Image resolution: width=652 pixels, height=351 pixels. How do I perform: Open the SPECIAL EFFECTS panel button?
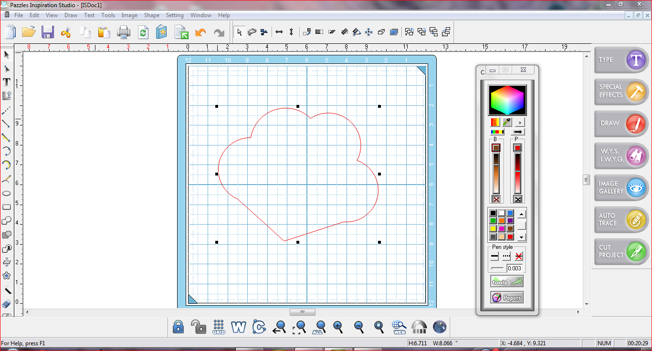coord(621,91)
